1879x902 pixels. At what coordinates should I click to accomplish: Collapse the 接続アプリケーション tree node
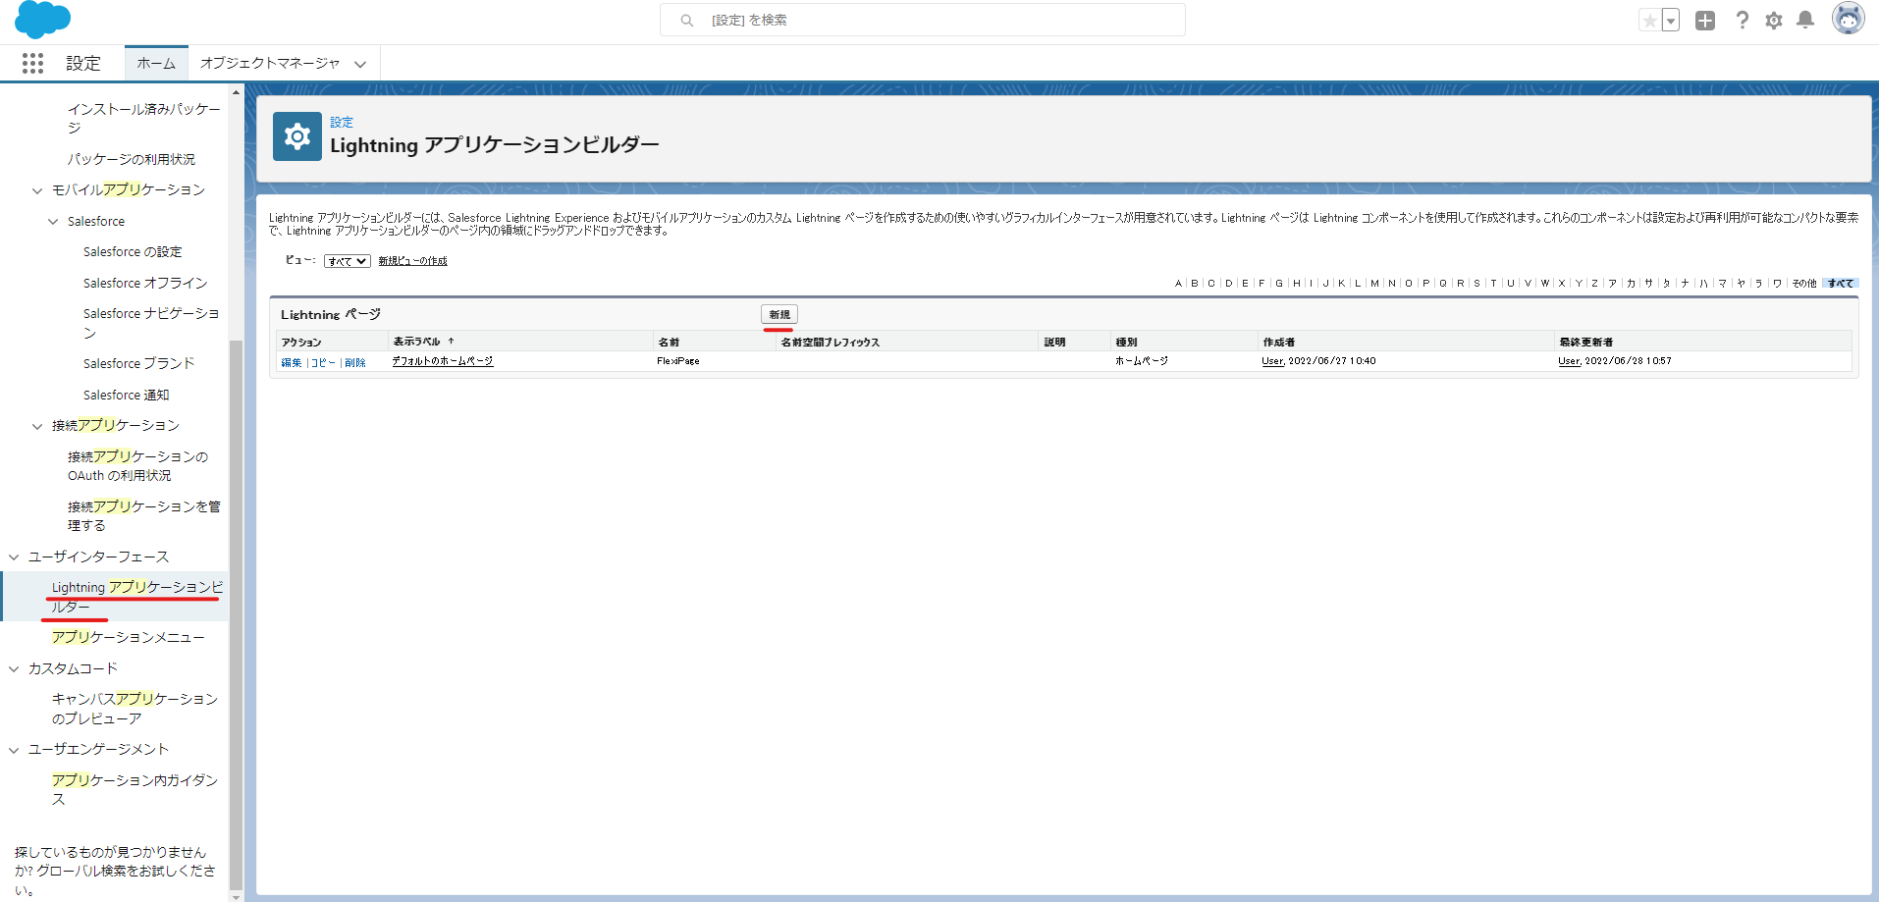(37, 426)
